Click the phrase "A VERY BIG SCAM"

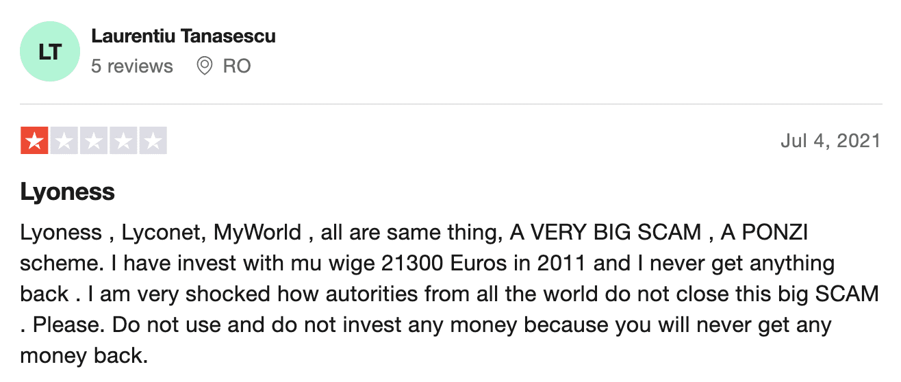click(x=606, y=232)
